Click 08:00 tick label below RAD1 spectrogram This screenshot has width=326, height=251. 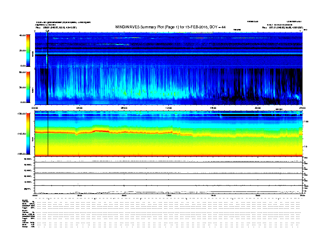124,108
